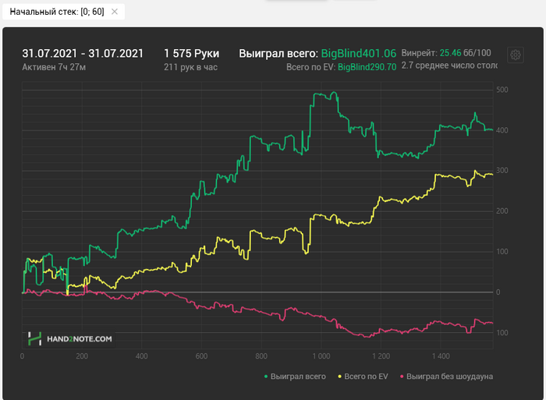This screenshot has height=400, width=546.
Task: Open the chart settings gear
Action: pyautogui.click(x=515, y=55)
